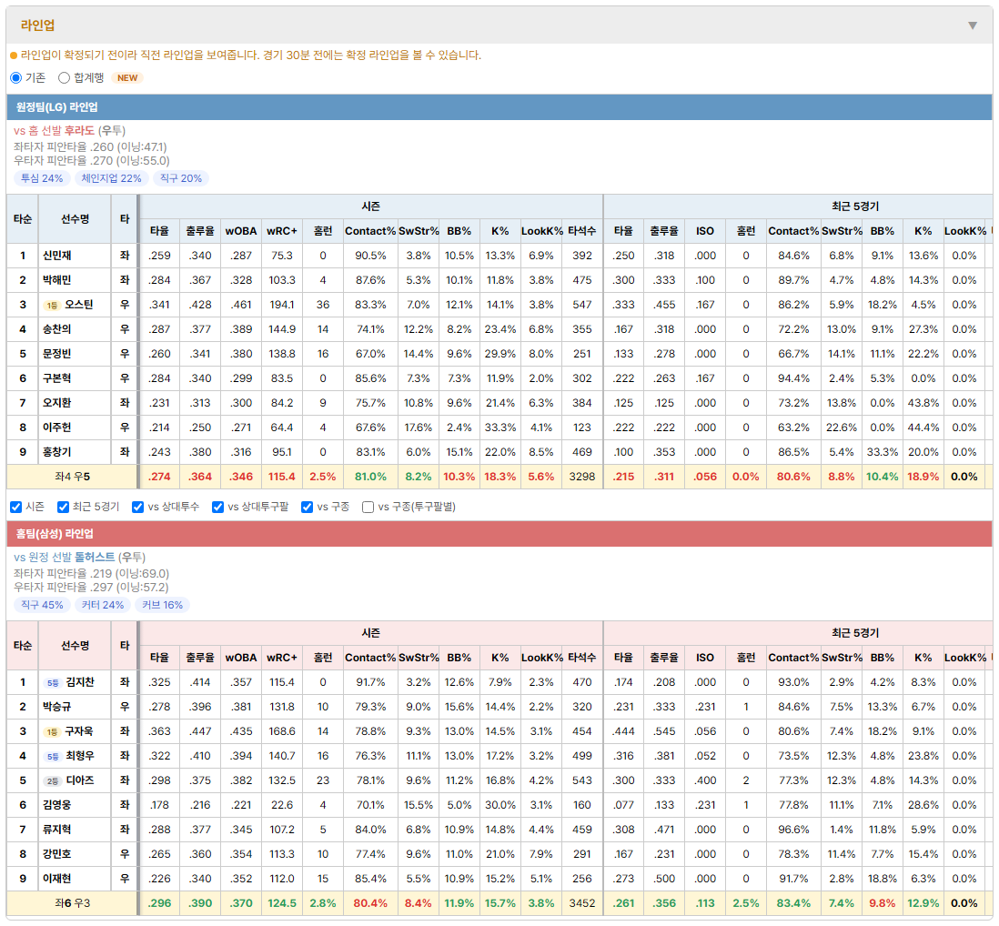
Task: Select the 합계행 radio button
Action: click(x=64, y=77)
